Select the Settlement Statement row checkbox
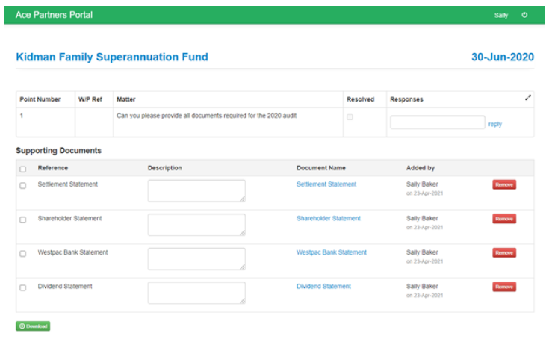 click(x=22, y=185)
